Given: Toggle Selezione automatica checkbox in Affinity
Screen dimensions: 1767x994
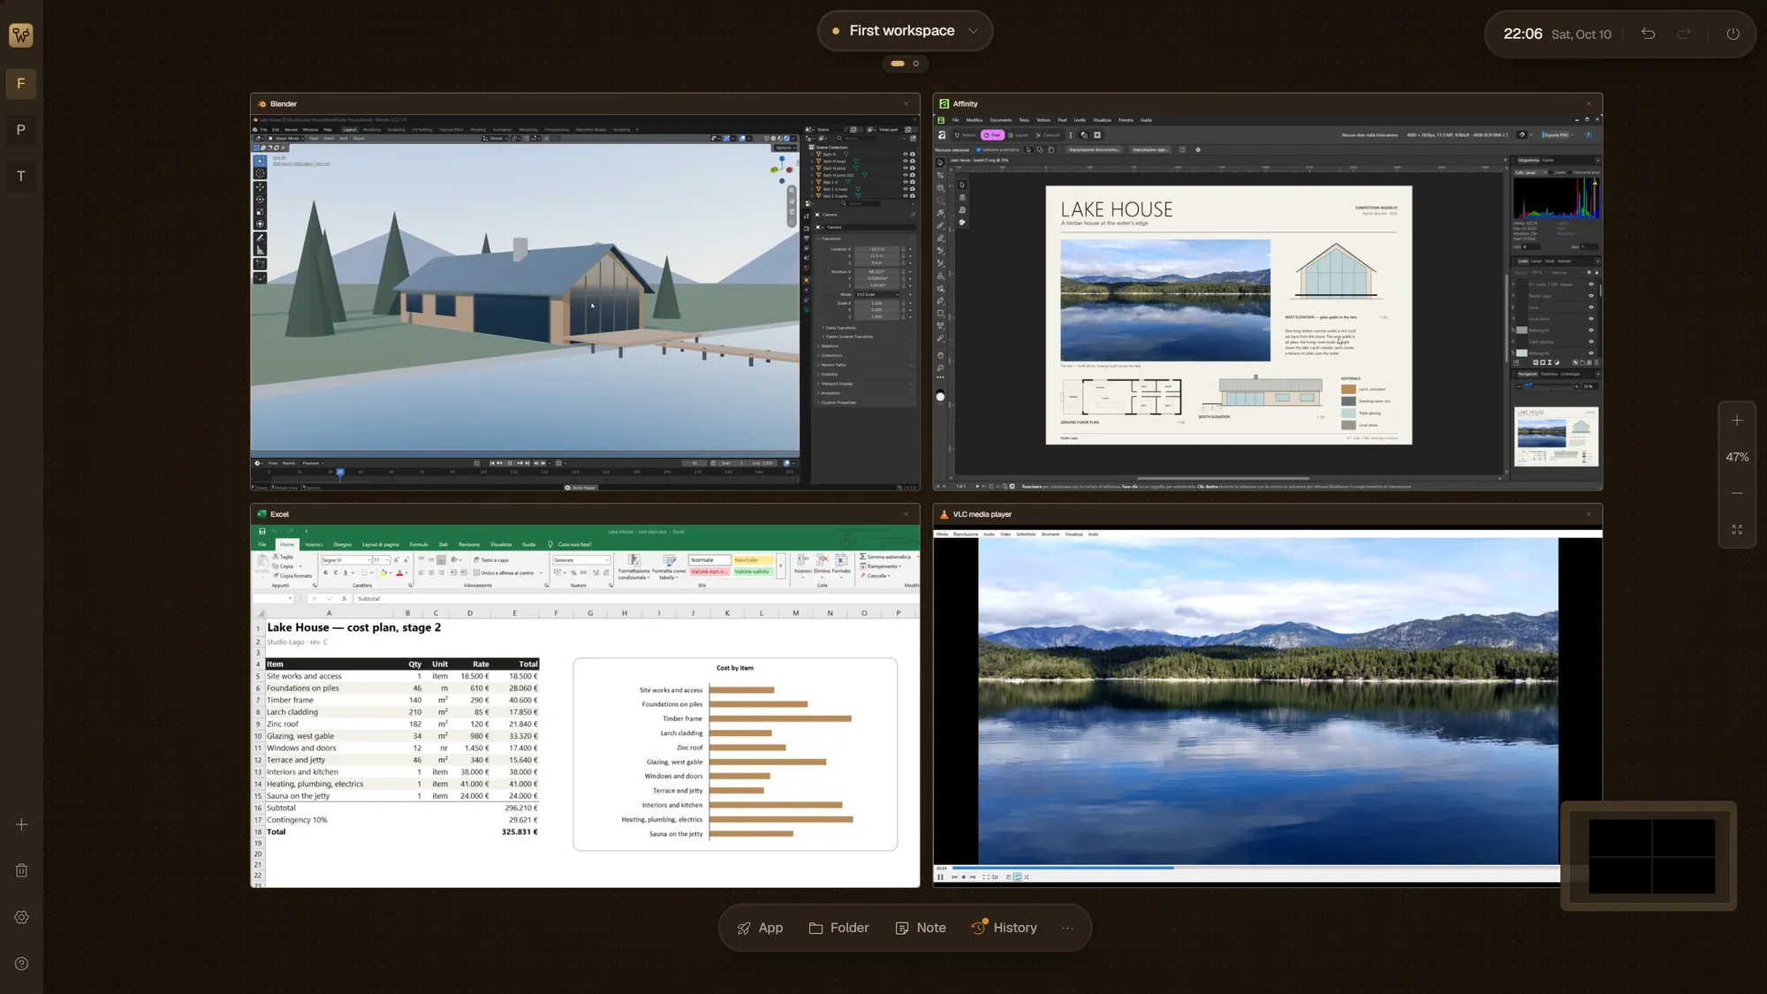Looking at the screenshot, I should [979, 150].
